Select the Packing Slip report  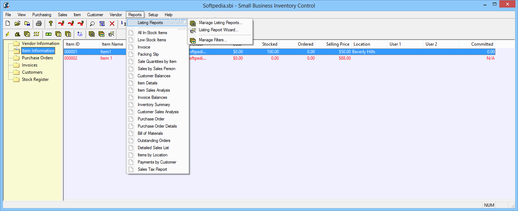(x=158, y=54)
